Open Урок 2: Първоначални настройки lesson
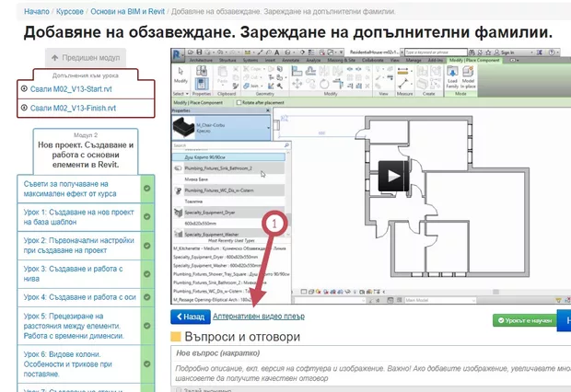This screenshot has height=392, width=571. point(78,246)
